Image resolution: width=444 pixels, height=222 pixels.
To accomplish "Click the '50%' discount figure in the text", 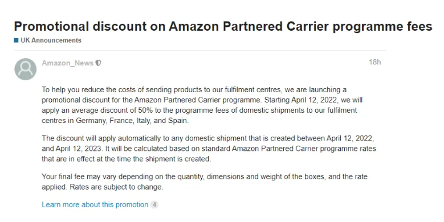I will (145, 110).
